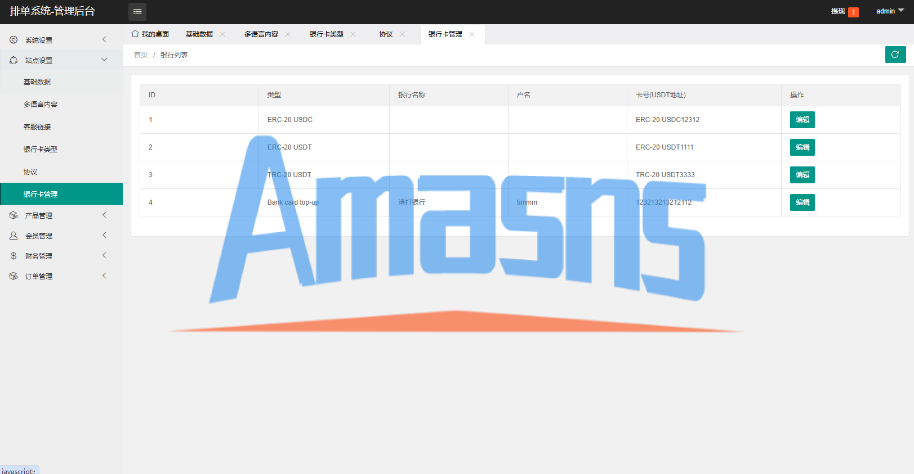Click the card number TRC-20 USDT3333
Screen dimensions: 914x474
[x=665, y=175]
